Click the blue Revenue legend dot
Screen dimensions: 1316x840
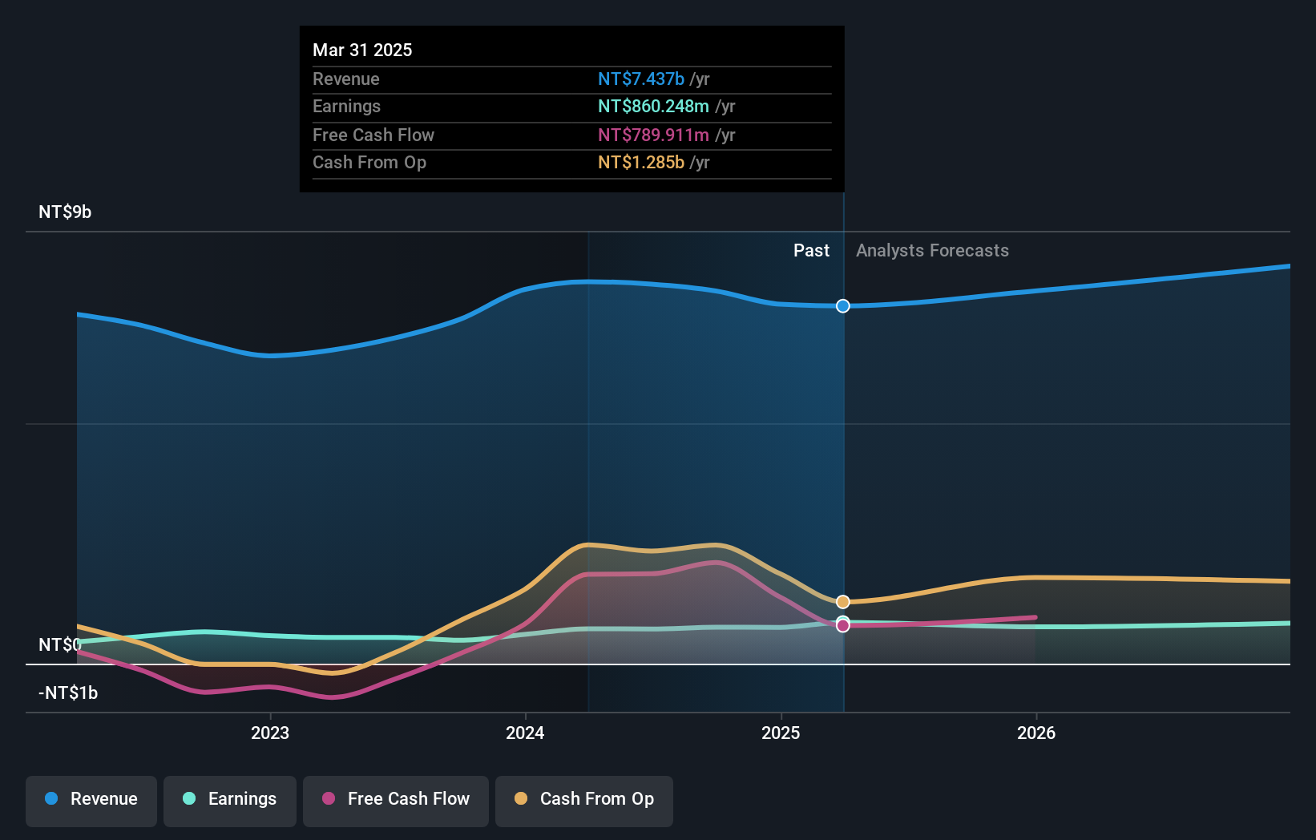51,798
